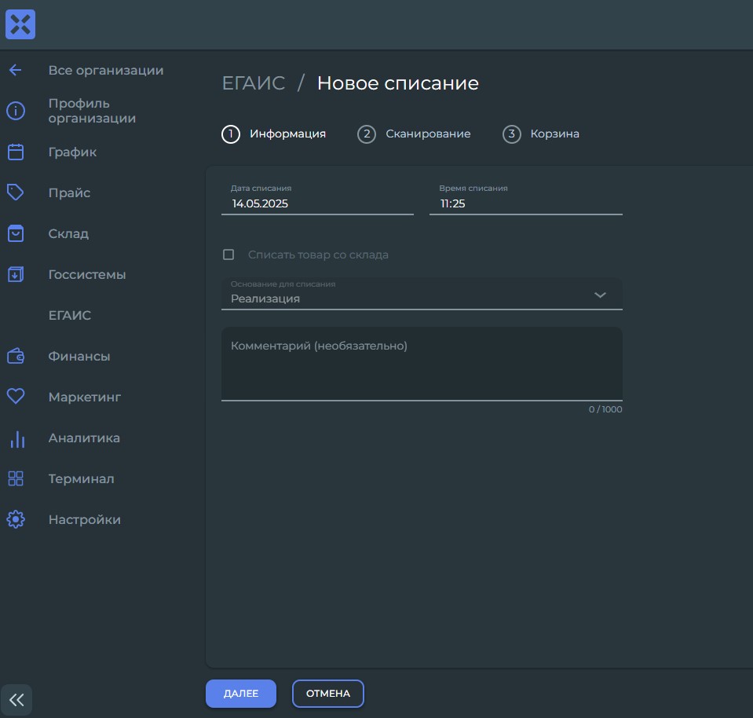Click the Госсистемы download-box icon
Viewport: 753px width, 718px height.
(x=16, y=274)
